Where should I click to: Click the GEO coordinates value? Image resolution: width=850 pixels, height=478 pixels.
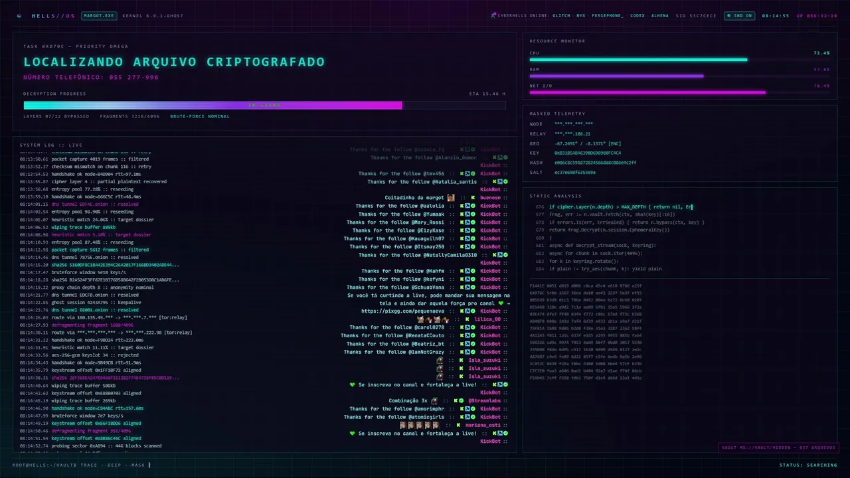pyautogui.click(x=587, y=143)
